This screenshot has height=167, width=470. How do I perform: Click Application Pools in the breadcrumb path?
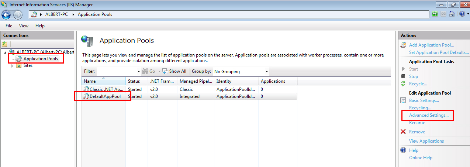95,14
